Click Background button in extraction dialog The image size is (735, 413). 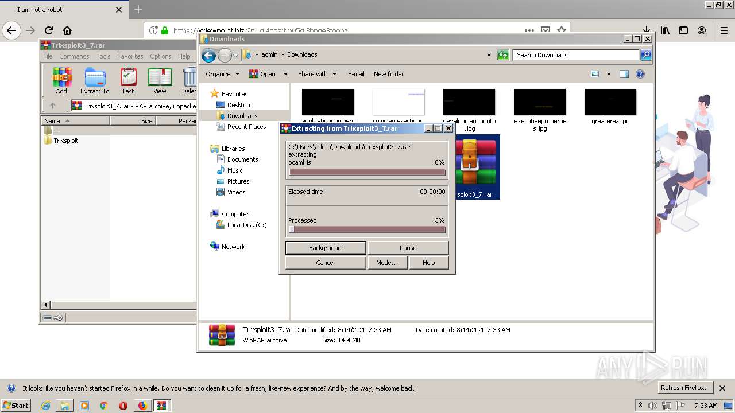(325, 248)
